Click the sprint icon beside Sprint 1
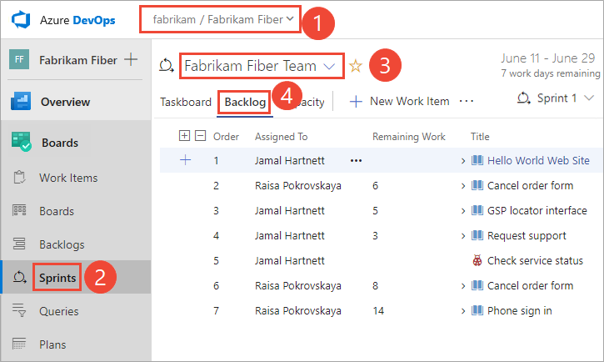The image size is (604, 362). [x=524, y=98]
